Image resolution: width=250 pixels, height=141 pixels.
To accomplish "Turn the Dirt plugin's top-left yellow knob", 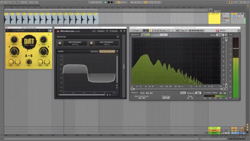I will pos(14,39).
